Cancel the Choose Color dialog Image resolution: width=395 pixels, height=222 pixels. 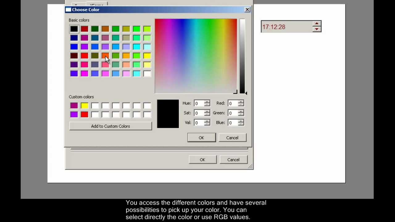coord(232,138)
